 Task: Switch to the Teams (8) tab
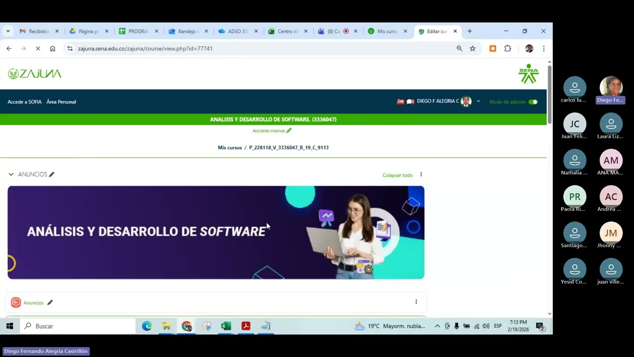click(x=338, y=31)
